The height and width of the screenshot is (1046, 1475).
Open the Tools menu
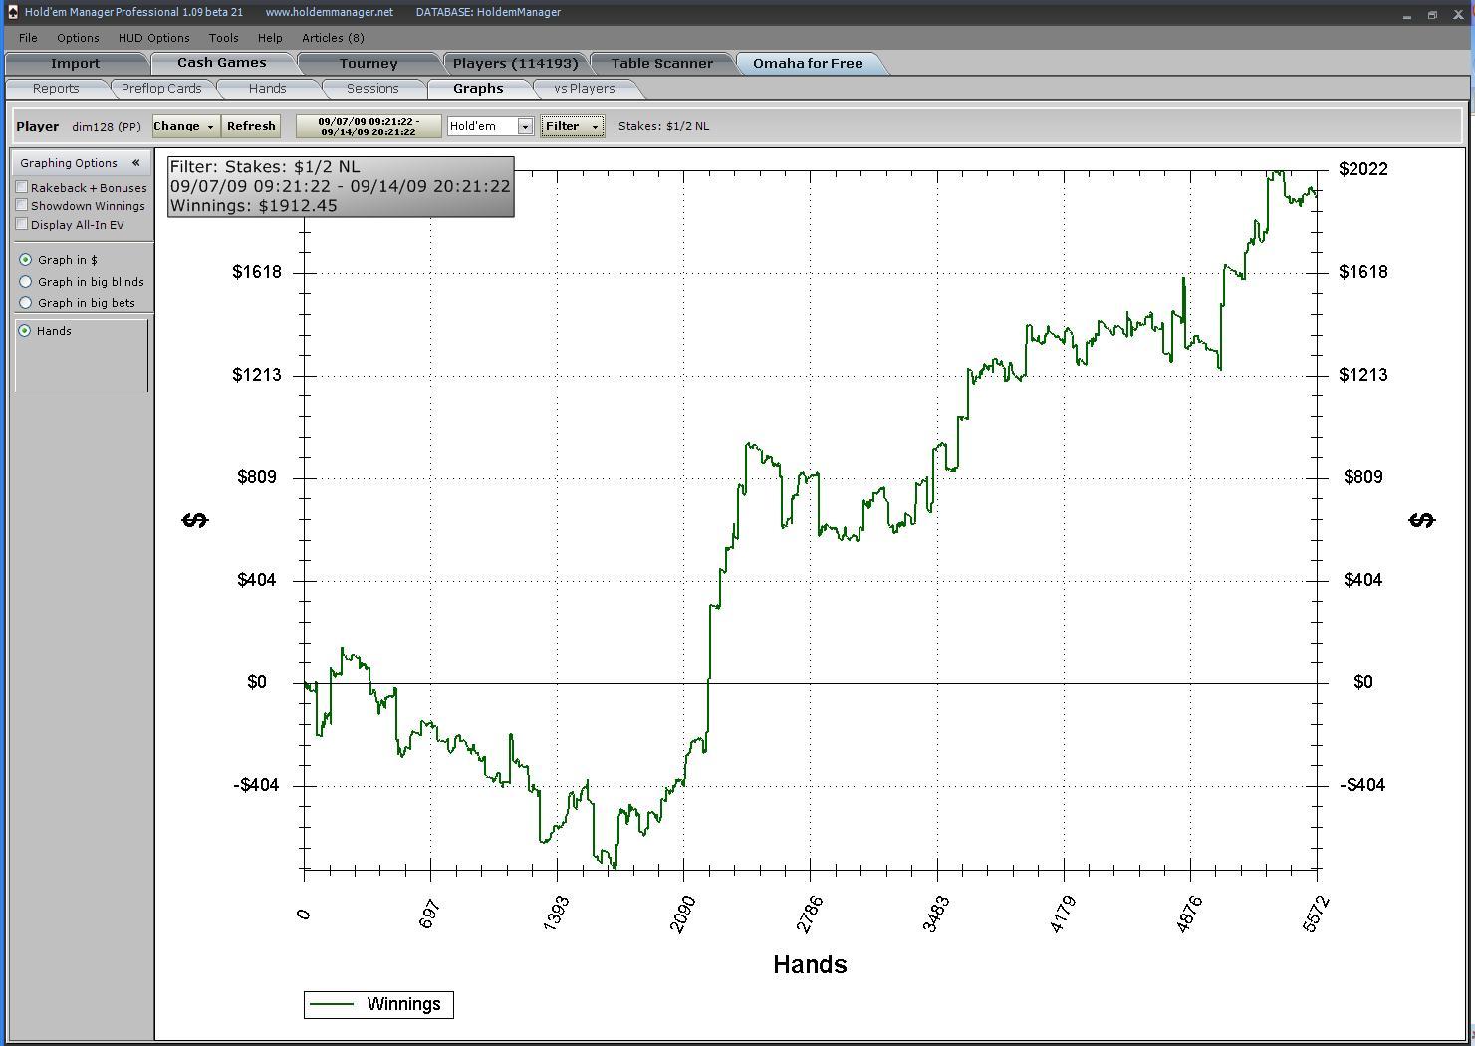(223, 38)
